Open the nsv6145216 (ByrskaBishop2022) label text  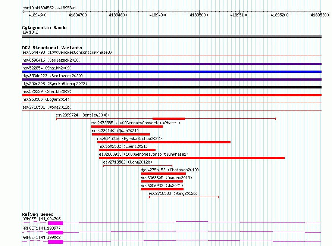pyautogui.click(x=129, y=138)
